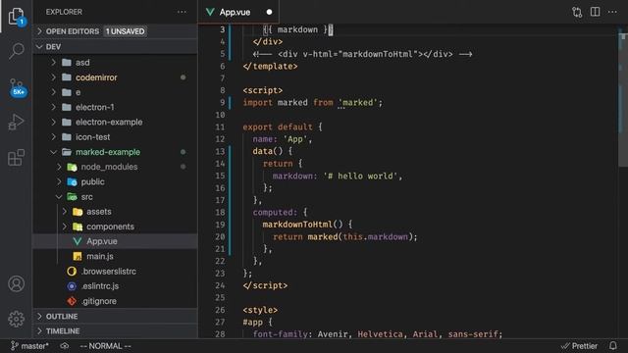
Task: Click the commented v-html div line
Action: [362, 54]
